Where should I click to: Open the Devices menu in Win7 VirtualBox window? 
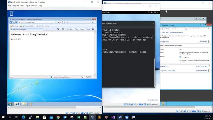34,6
